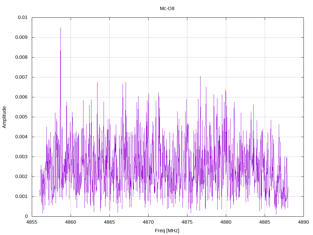Click the 0.007 y-axis tick label
Image resolution: width=313 pixels, height=235 pixels.
[21, 77]
